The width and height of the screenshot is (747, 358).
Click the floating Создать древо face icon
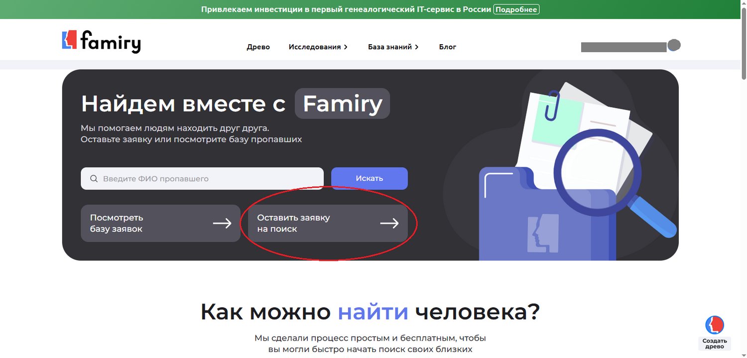click(715, 325)
